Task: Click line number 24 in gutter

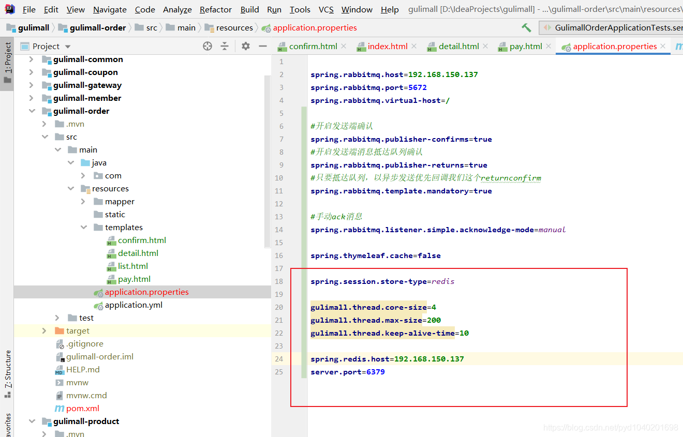Action: pos(279,359)
